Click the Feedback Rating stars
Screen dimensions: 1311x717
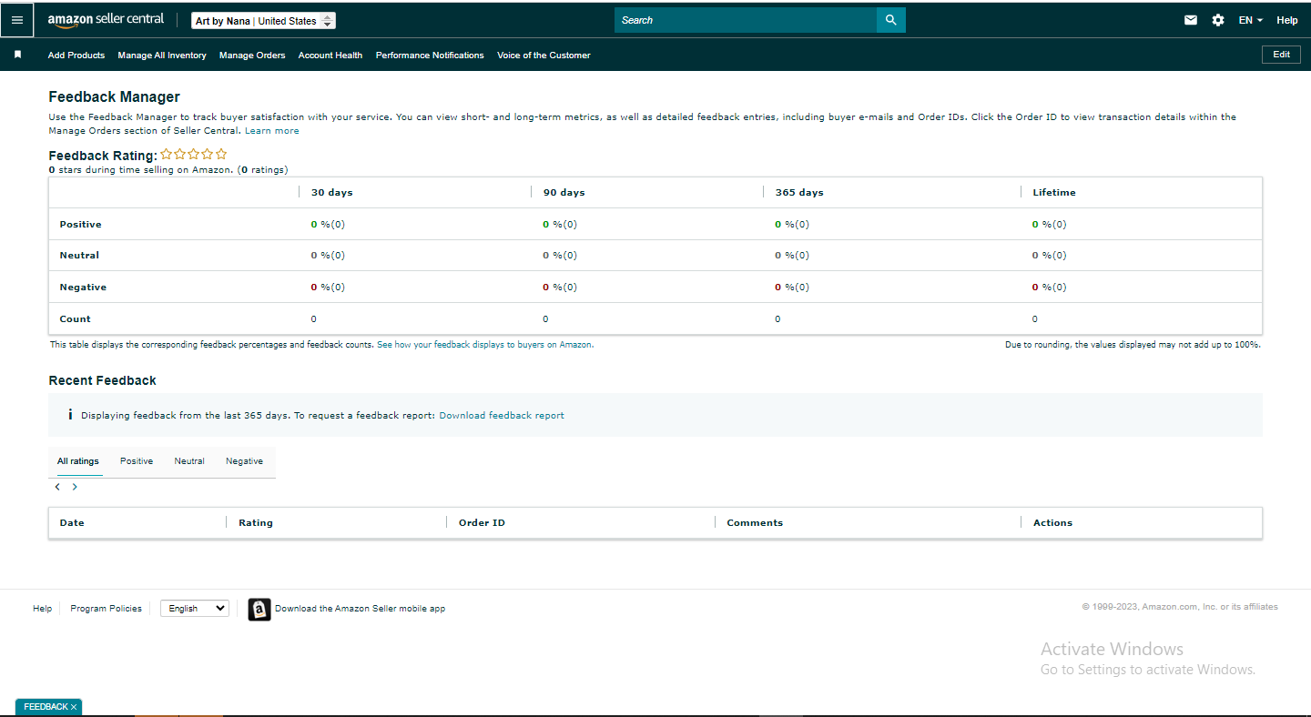pyautogui.click(x=194, y=155)
